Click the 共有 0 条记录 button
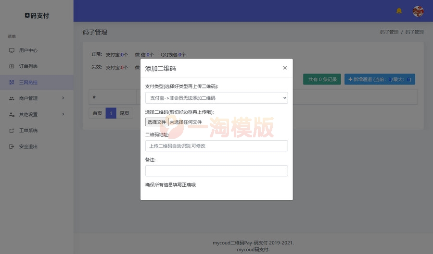The image size is (433, 254). (x=322, y=79)
